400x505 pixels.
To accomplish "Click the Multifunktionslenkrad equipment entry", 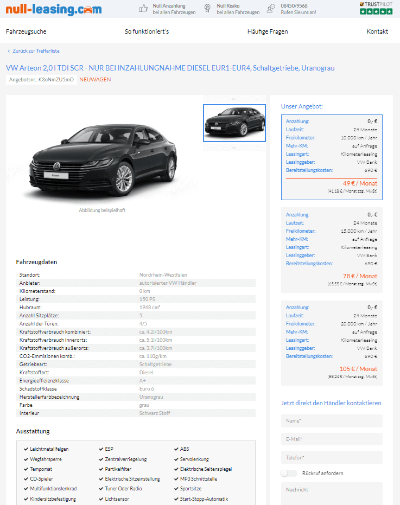I will (53, 489).
